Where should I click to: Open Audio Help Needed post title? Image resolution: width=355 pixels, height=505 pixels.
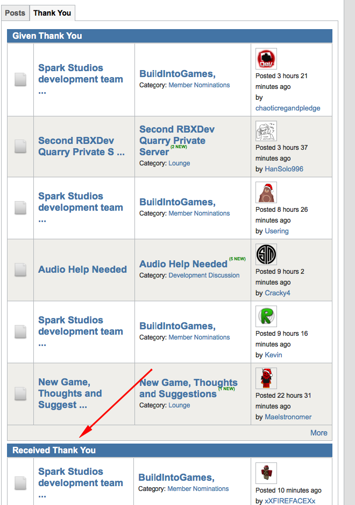[x=82, y=269]
